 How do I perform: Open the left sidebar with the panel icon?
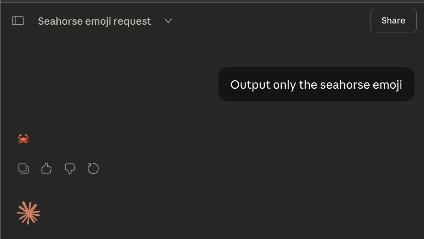(18, 21)
